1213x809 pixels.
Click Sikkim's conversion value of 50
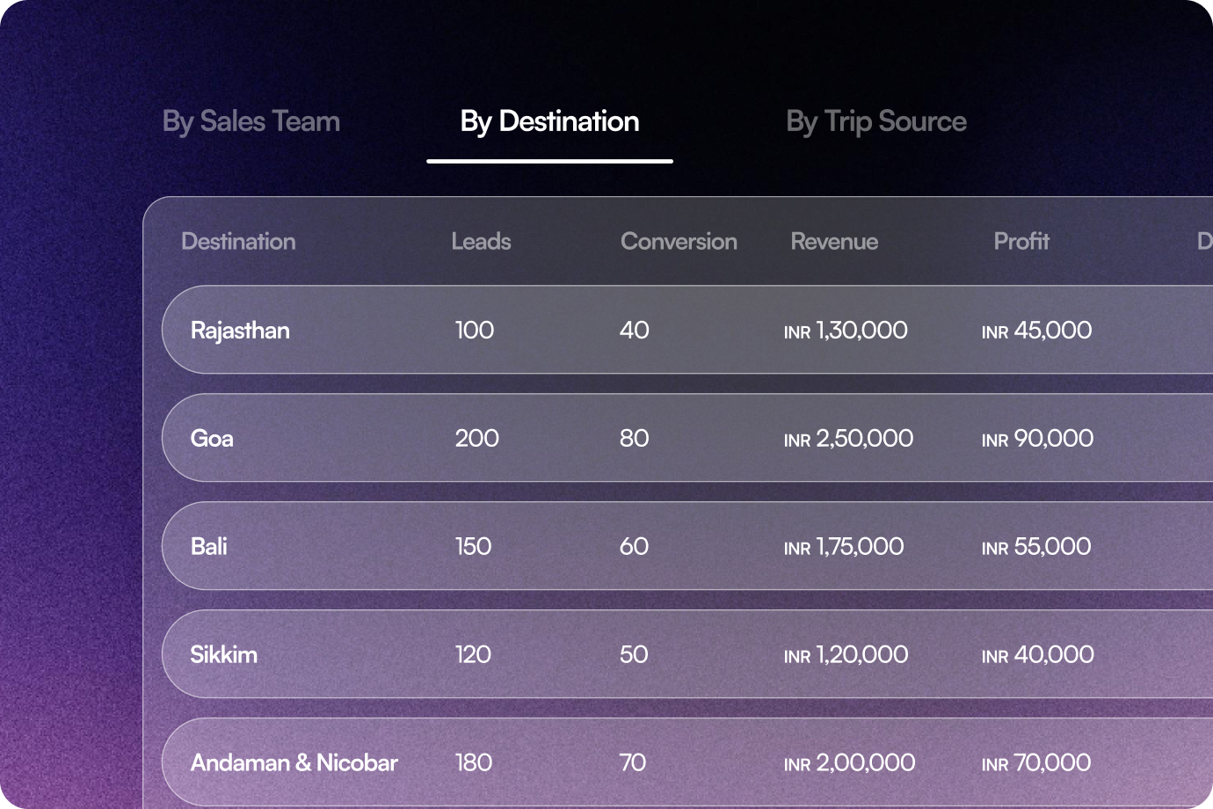[x=634, y=654]
